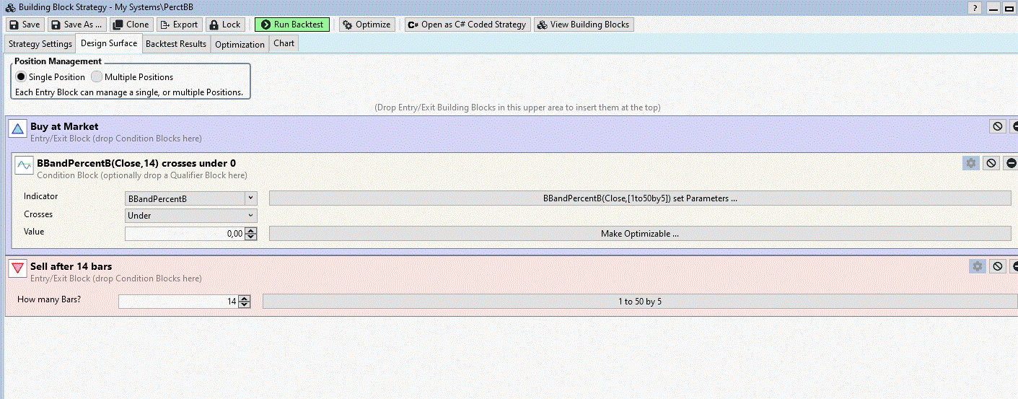This screenshot has width=1018, height=399.
Task: Export the strategy using Export button
Action: [x=178, y=25]
